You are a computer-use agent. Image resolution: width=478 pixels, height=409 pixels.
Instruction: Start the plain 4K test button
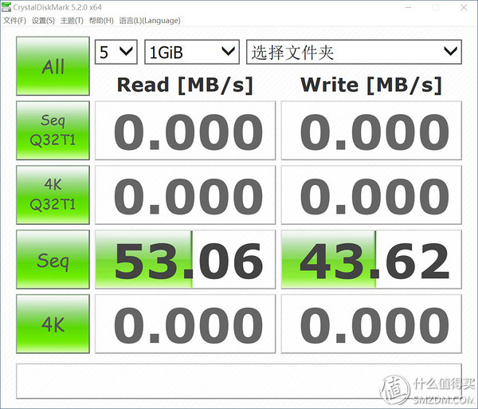click(53, 324)
